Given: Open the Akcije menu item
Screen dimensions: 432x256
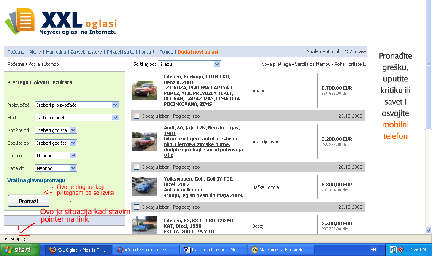Looking at the screenshot, I should pos(35,52).
